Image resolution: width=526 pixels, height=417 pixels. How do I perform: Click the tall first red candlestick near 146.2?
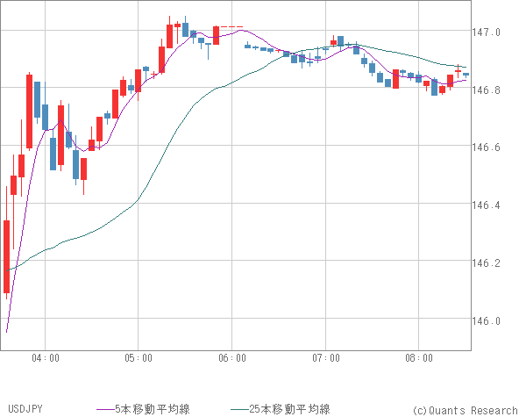(x=6, y=256)
